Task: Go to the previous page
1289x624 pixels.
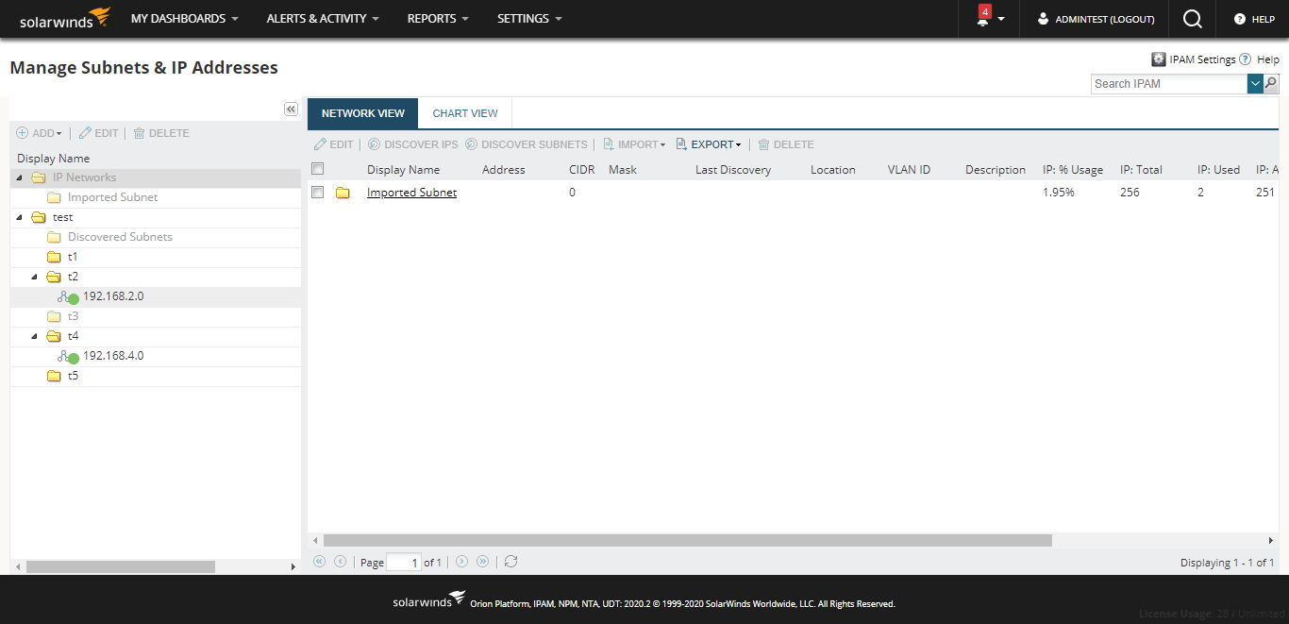Action: 341,561
